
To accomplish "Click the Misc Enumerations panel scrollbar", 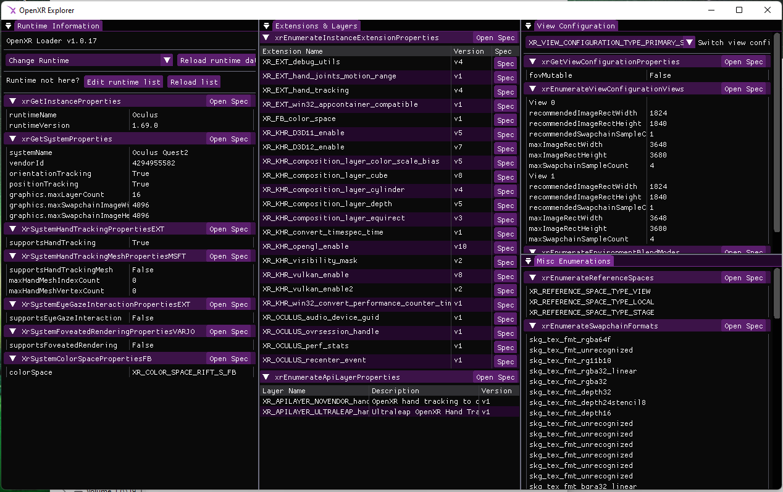I will pyautogui.click(x=777, y=293).
